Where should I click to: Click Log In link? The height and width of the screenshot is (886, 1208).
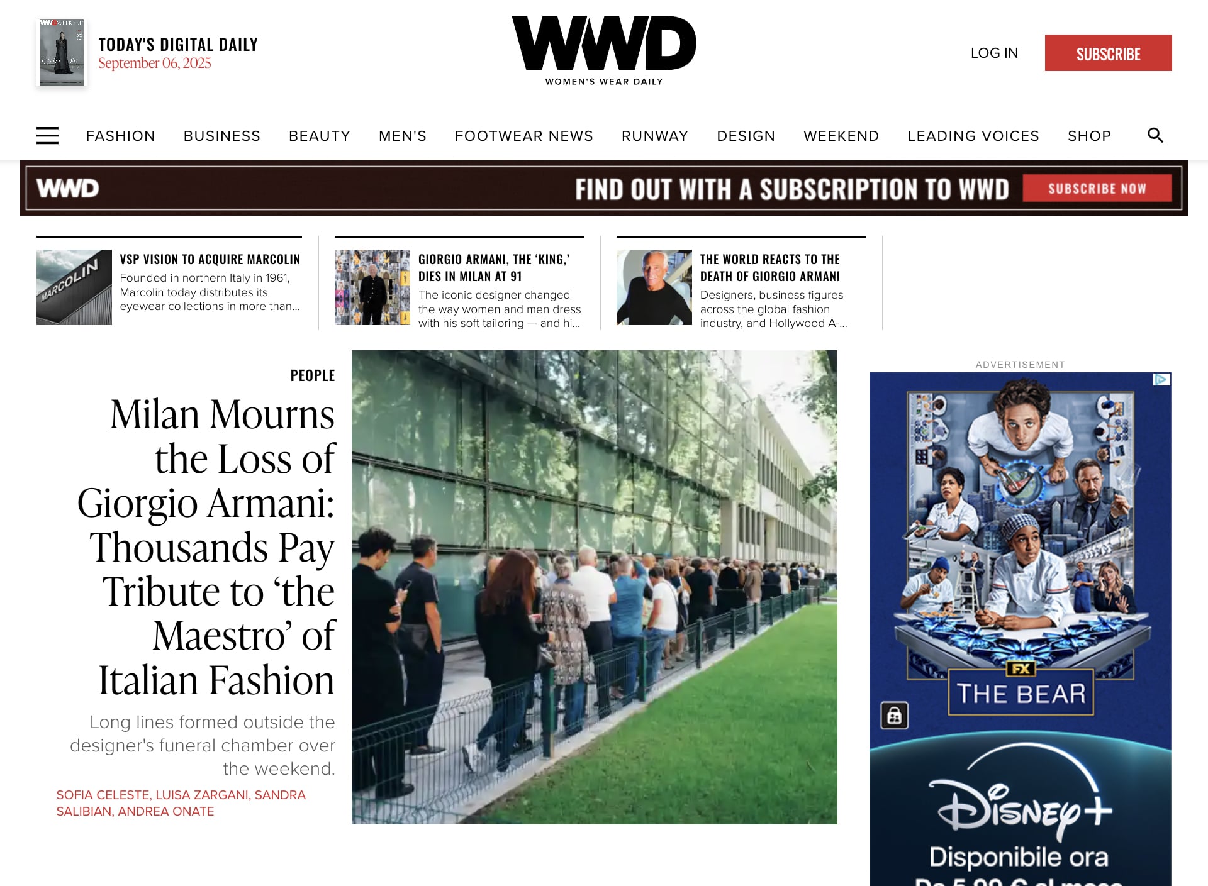click(994, 53)
